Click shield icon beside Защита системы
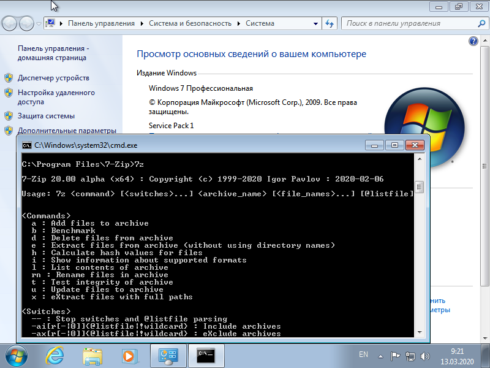Screen dimensions: 490x368 pyautogui.click(x=9, y=116)
